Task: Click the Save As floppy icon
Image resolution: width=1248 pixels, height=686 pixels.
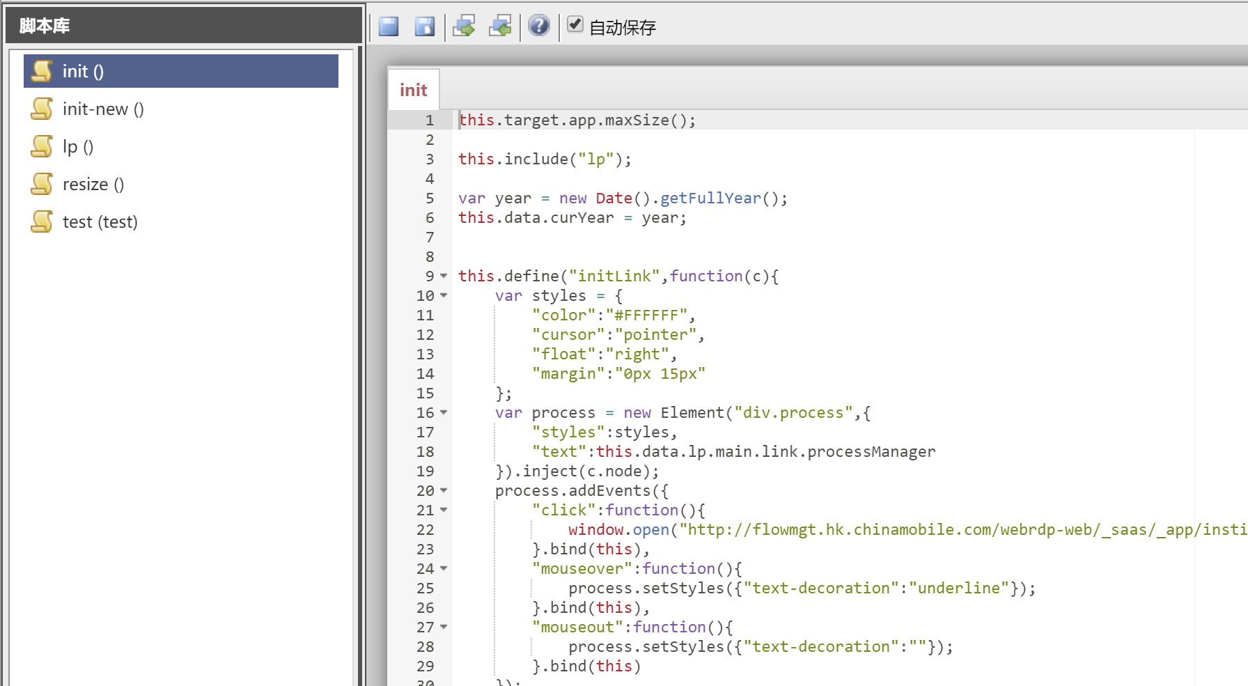Action: click(425, 26)
